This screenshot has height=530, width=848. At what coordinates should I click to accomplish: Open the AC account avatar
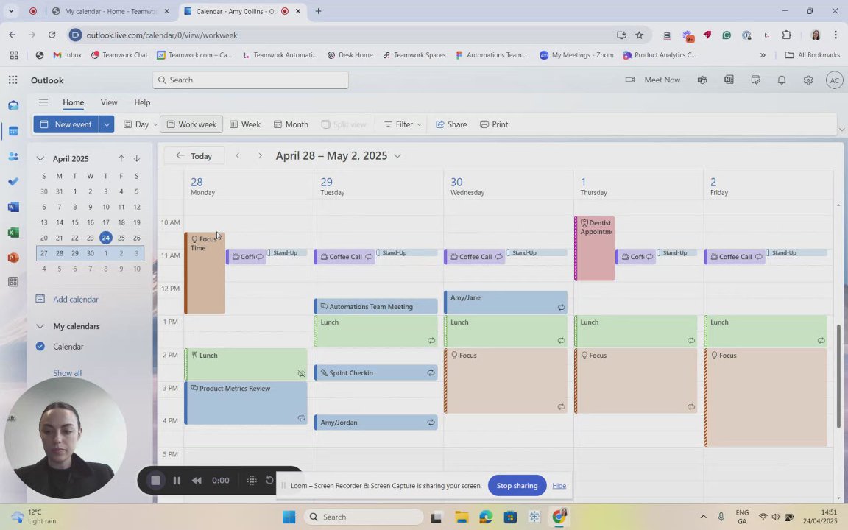pos(835,80)
